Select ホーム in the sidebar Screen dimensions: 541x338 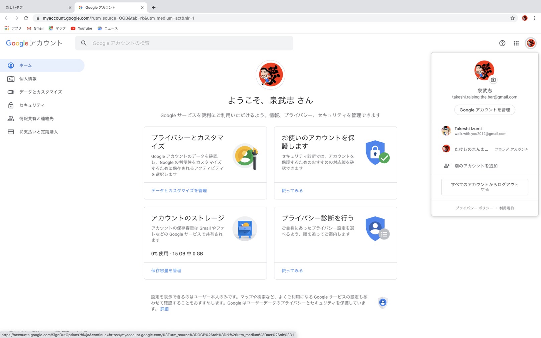tap(42, 65)
